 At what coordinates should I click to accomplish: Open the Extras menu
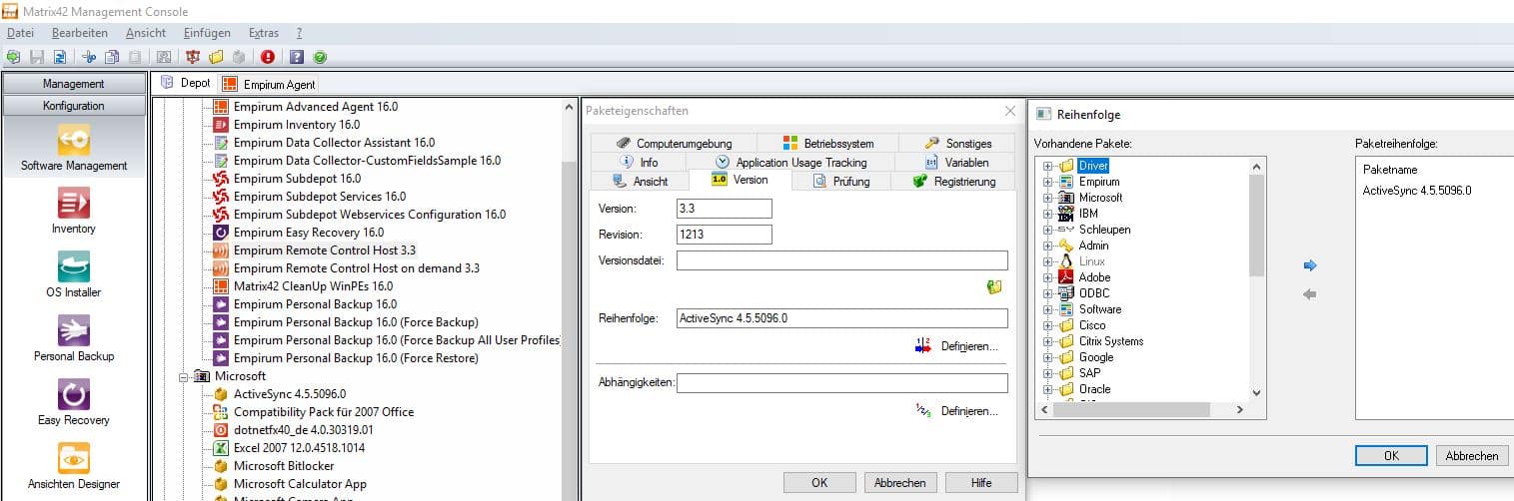tap(264, 33)
